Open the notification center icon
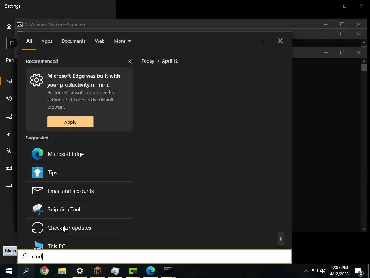The width and height of the screenshot is (370, 278). coord(359,271)
